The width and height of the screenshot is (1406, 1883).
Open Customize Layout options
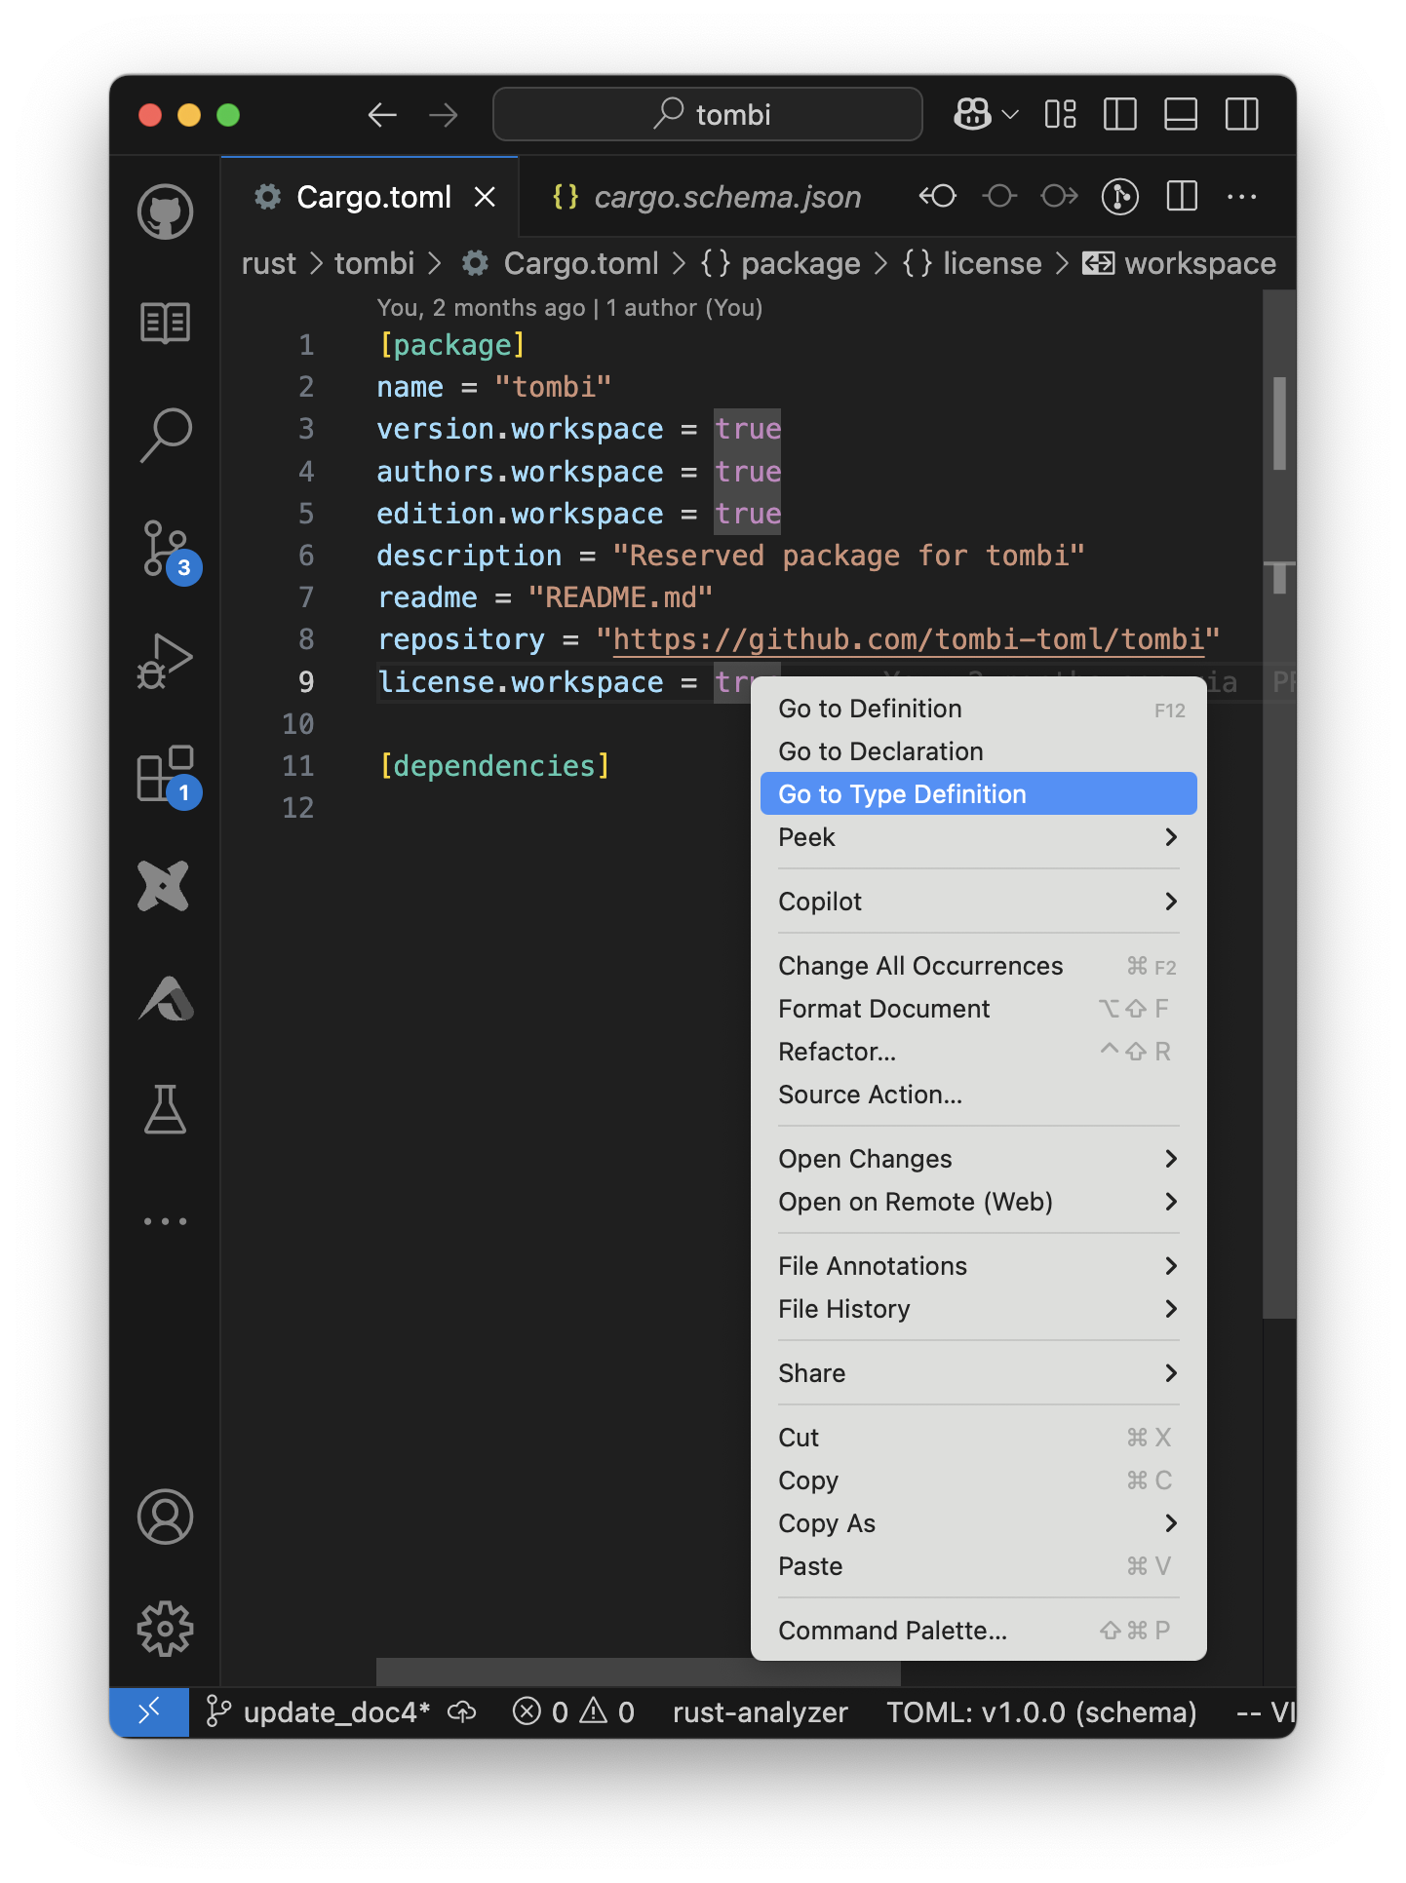tap(1060, 114)
